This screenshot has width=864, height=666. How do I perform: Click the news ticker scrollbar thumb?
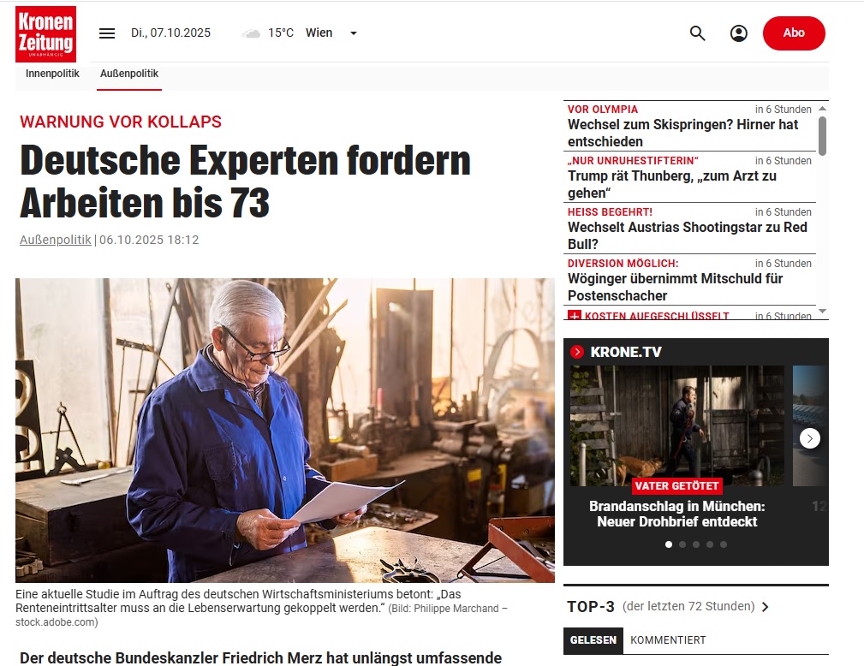coord(822,135)
